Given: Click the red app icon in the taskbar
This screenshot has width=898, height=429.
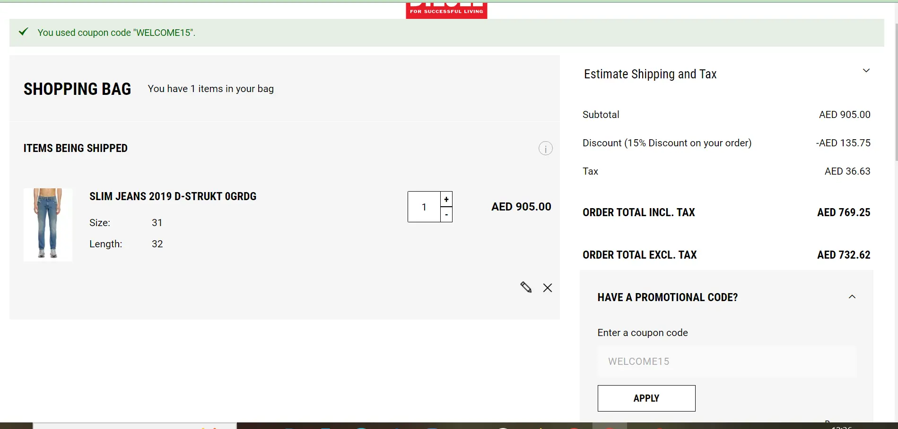Looking at the screenshot, I should click(574, 426).
